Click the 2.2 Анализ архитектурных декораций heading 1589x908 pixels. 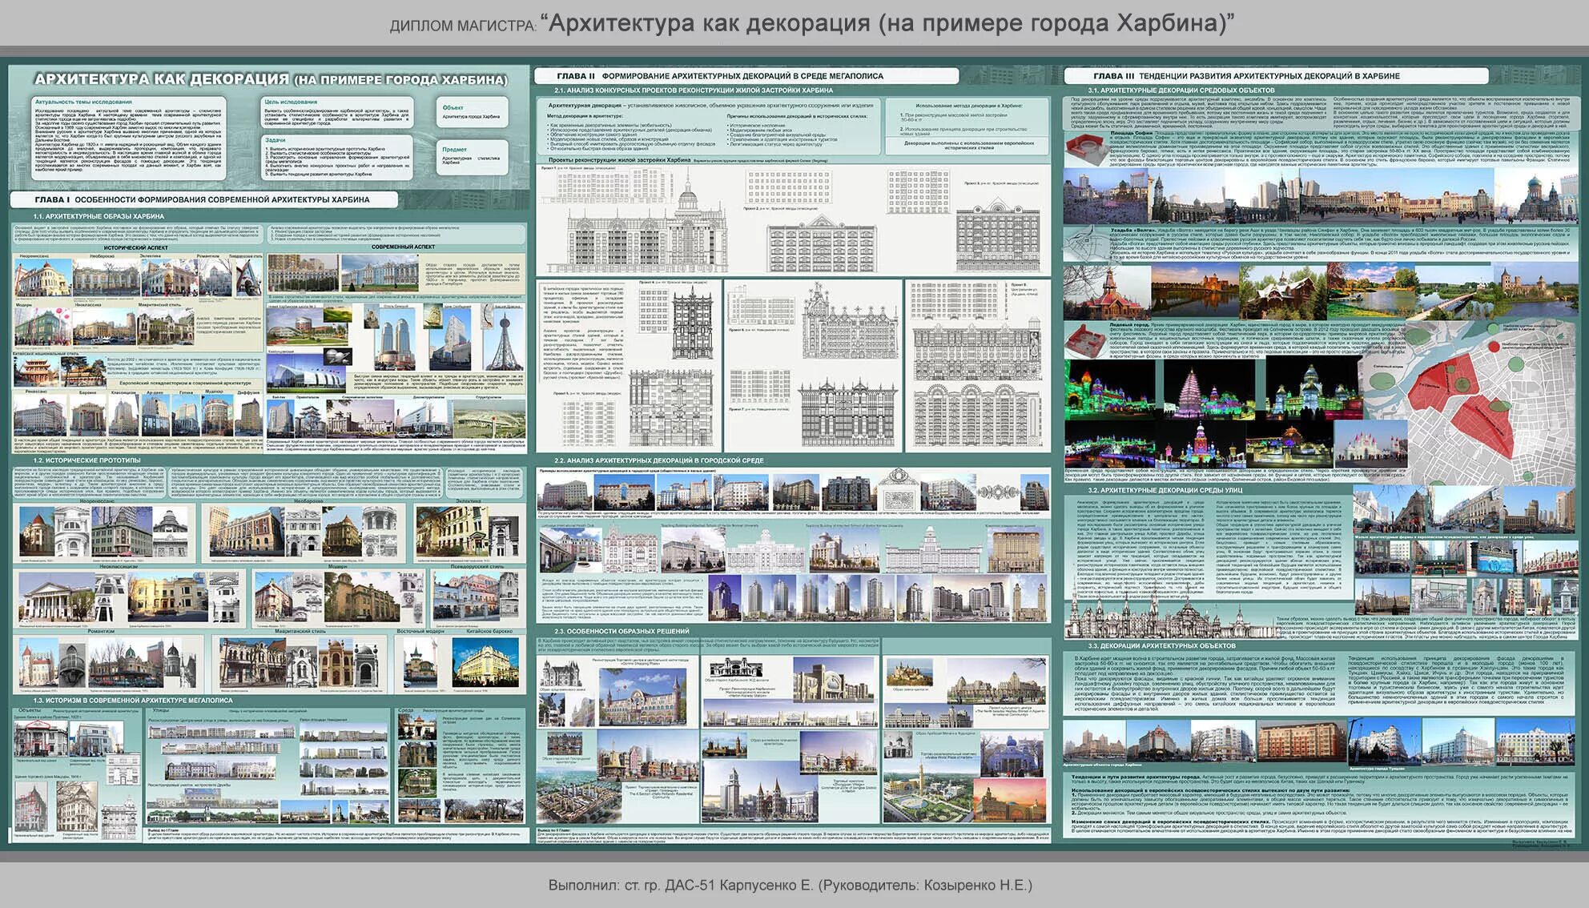coord(658,460)
